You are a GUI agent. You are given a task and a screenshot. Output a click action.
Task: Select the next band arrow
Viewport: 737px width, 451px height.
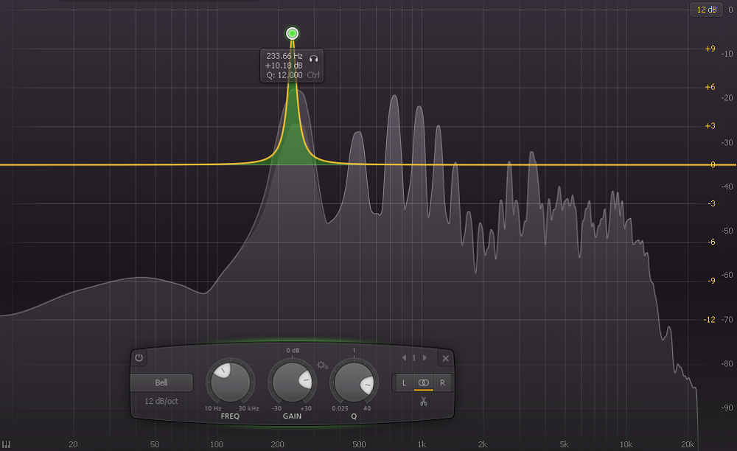click(425, 358)
